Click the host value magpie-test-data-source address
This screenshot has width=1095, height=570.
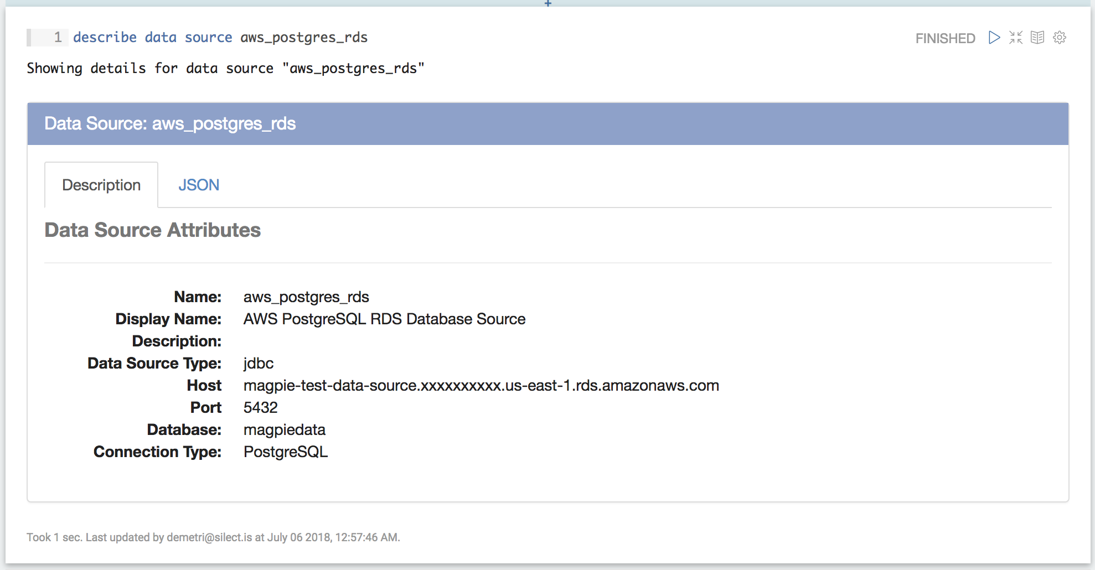click(x=481, y=386)
